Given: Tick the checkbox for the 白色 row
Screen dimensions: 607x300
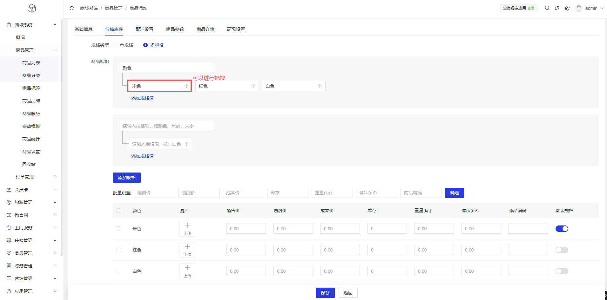Looking at the screenshot, I should 119,271.
